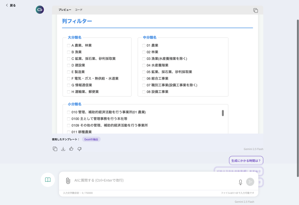
Task: Copy the preview content using top-right icon
Action: pyautogui.click(x=255, y=10)
